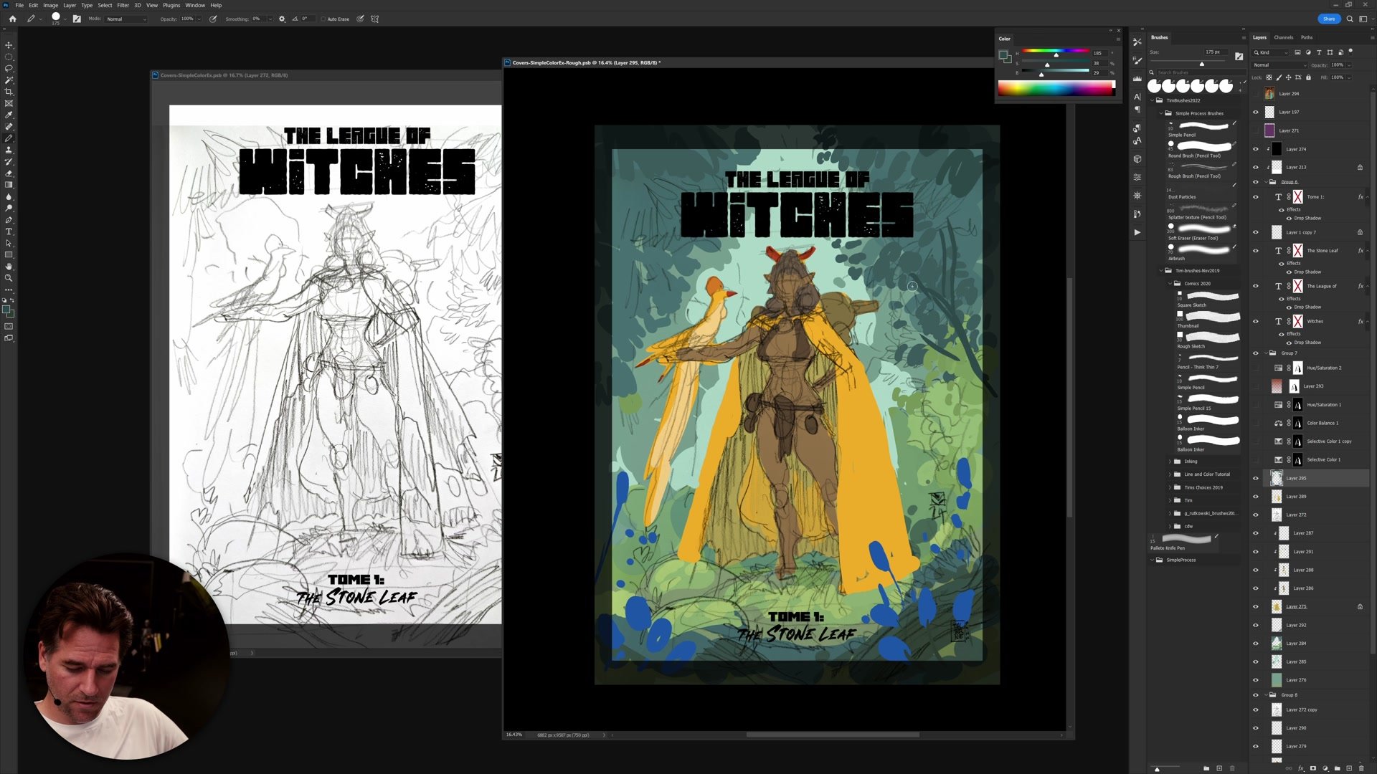Open the layer blend mode Normal dropdown
The image size is (1377, 774).
pos(1279,65)
